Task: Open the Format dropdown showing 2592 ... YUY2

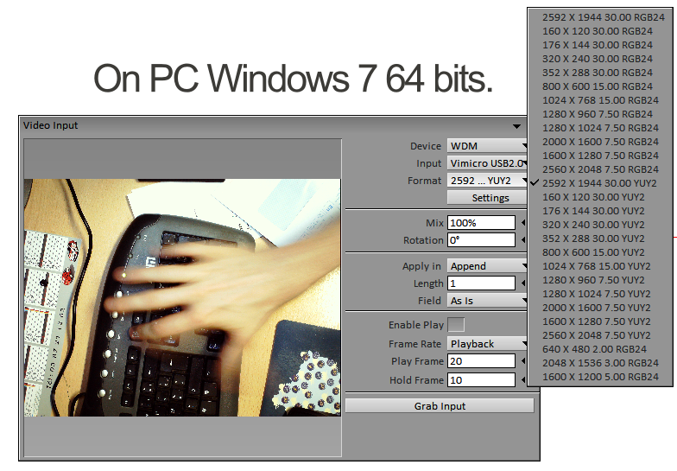Action: click(487, 181)
